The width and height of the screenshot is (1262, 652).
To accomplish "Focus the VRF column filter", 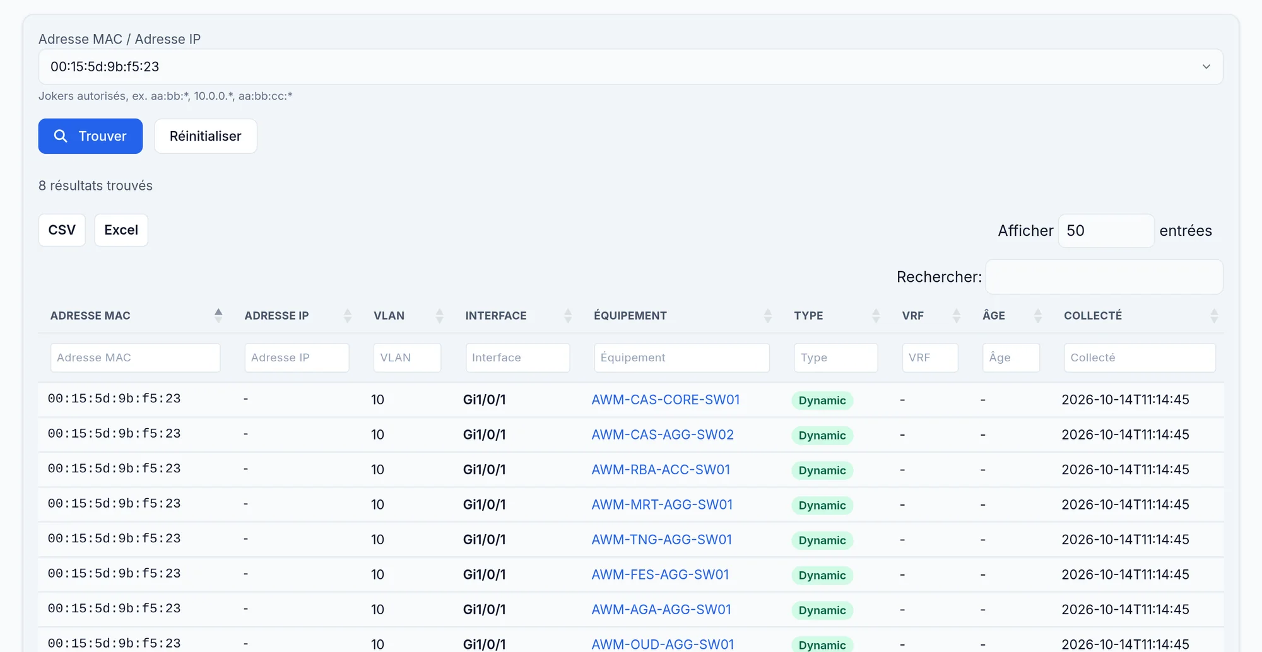I will [930, 358].
